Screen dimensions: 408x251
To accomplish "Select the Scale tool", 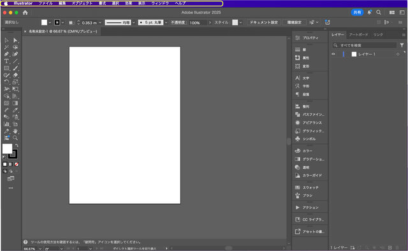I will [x=15, y=82].
